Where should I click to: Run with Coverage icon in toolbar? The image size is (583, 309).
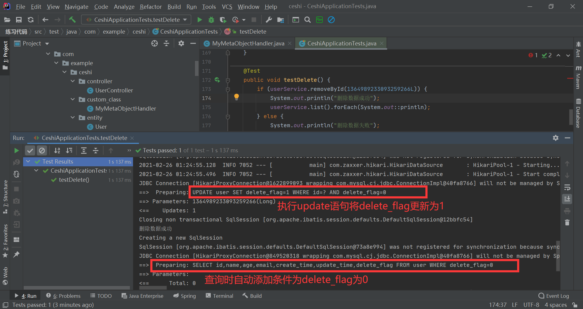[223, 20]
